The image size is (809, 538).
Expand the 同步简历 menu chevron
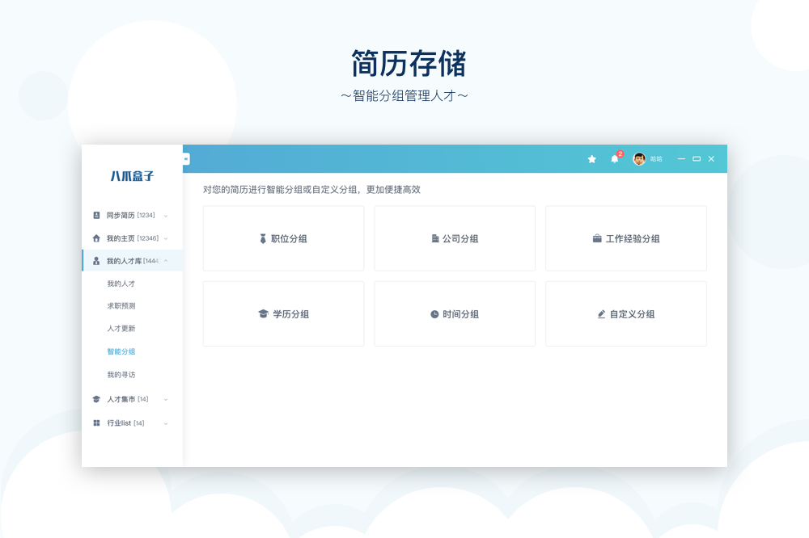tap(166, 216)
